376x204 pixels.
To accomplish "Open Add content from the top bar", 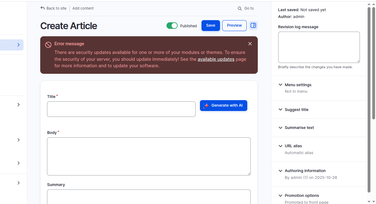I will [x=83, y=8].
